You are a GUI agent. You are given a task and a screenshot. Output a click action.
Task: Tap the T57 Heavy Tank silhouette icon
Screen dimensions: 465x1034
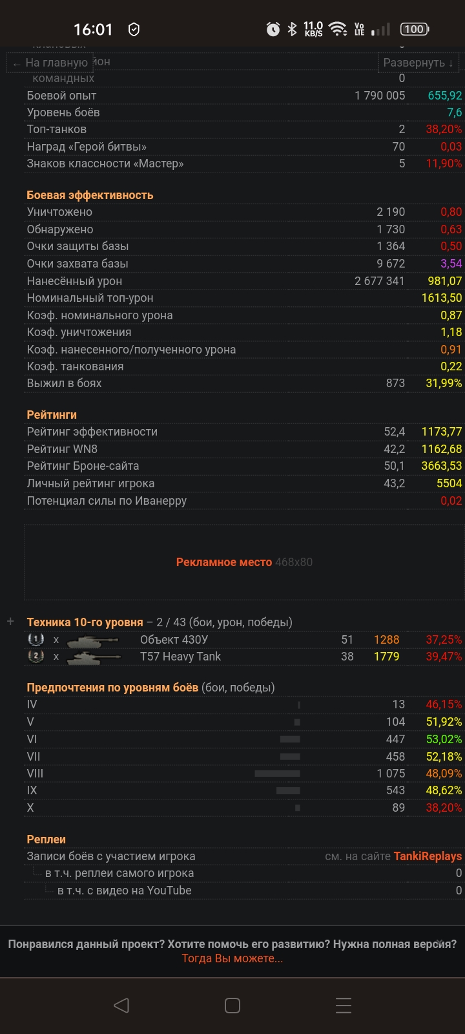point(93,657)
